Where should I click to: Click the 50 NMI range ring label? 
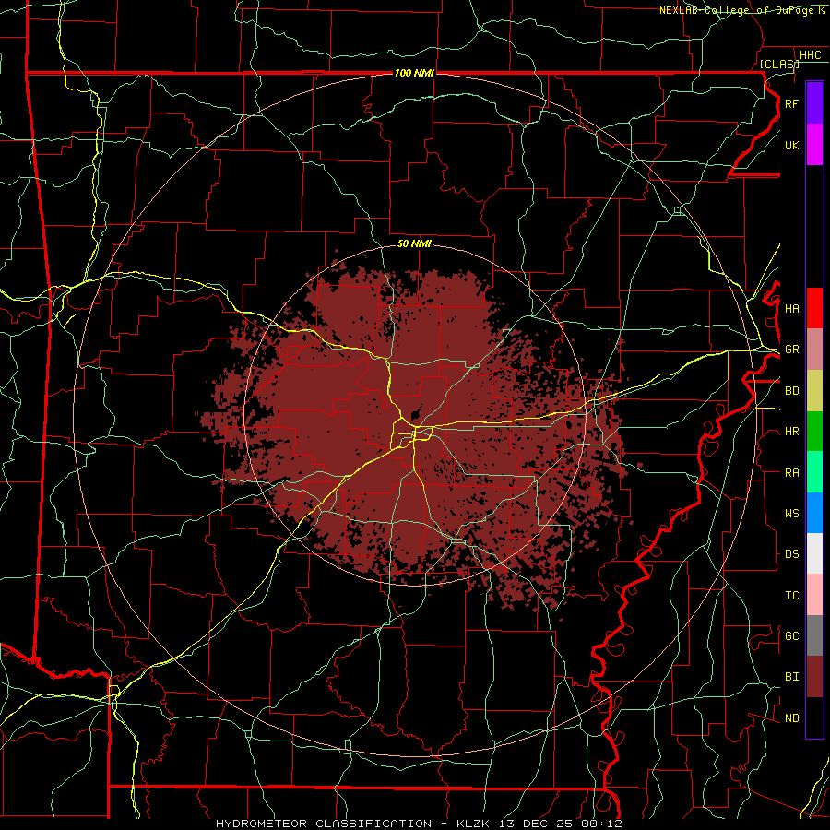tap(414, 243)
